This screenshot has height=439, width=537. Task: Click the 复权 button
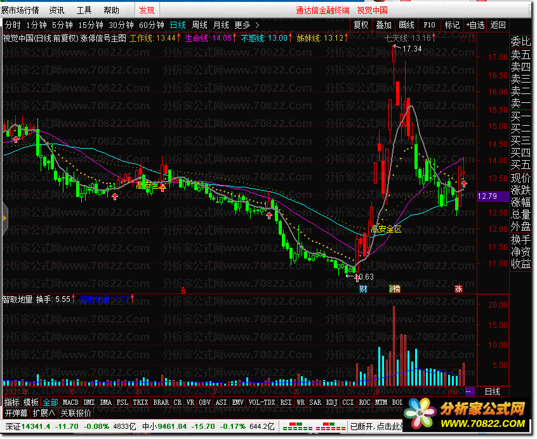pos(361,25)
